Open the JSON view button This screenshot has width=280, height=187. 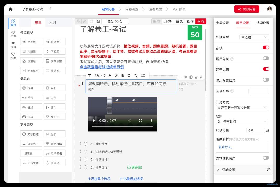tap(168, 21)
